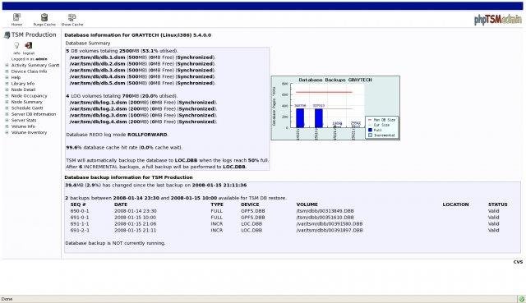Click the /var/tsm/db/log.4.dsm log volume
Screen dimensions: 526x303
[99, 122]
